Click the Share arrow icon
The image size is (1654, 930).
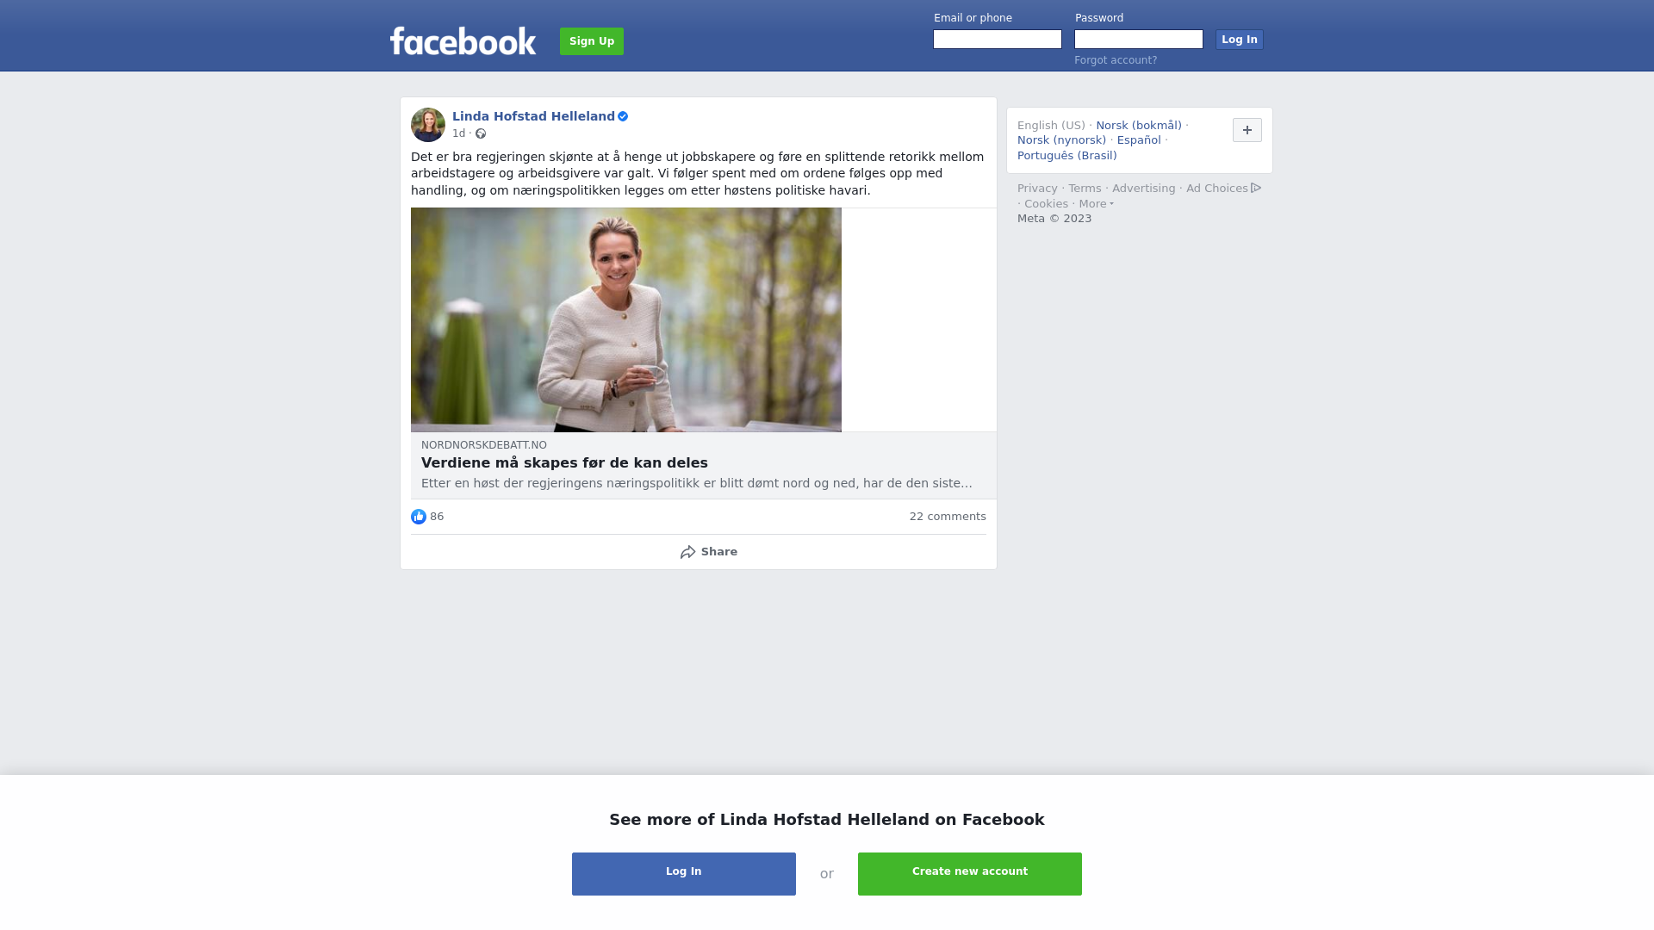(687, 552)
